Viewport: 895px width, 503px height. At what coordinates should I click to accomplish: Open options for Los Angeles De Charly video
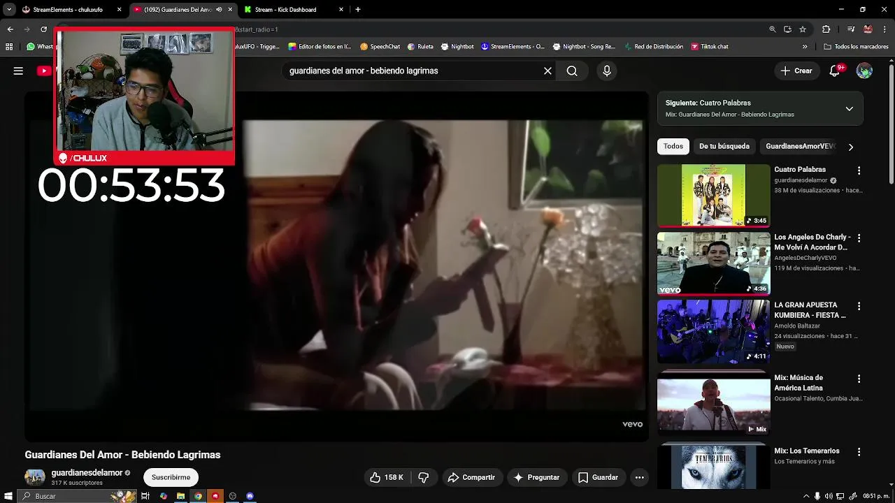[x=859, y=238]
